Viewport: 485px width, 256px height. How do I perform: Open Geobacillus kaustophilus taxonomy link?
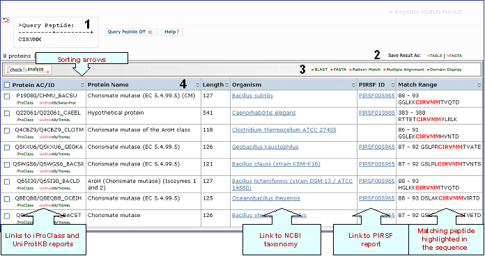click(265, 147)
